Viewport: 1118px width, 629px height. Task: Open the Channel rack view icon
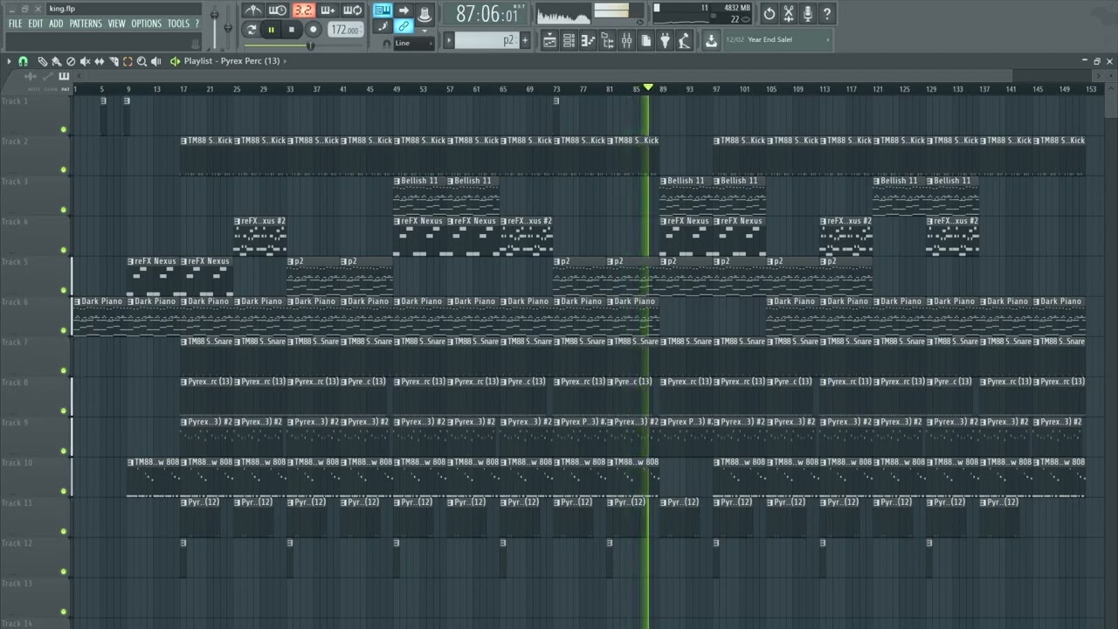[x=569, y=40]
